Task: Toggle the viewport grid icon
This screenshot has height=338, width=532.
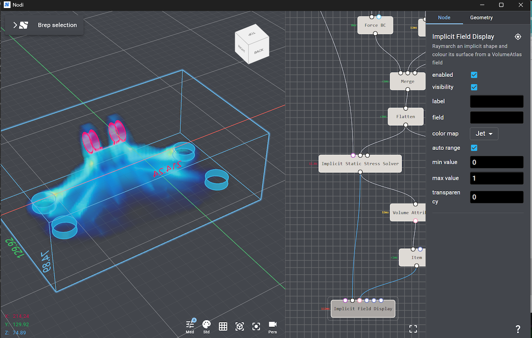Action: [x=223, y=326]
